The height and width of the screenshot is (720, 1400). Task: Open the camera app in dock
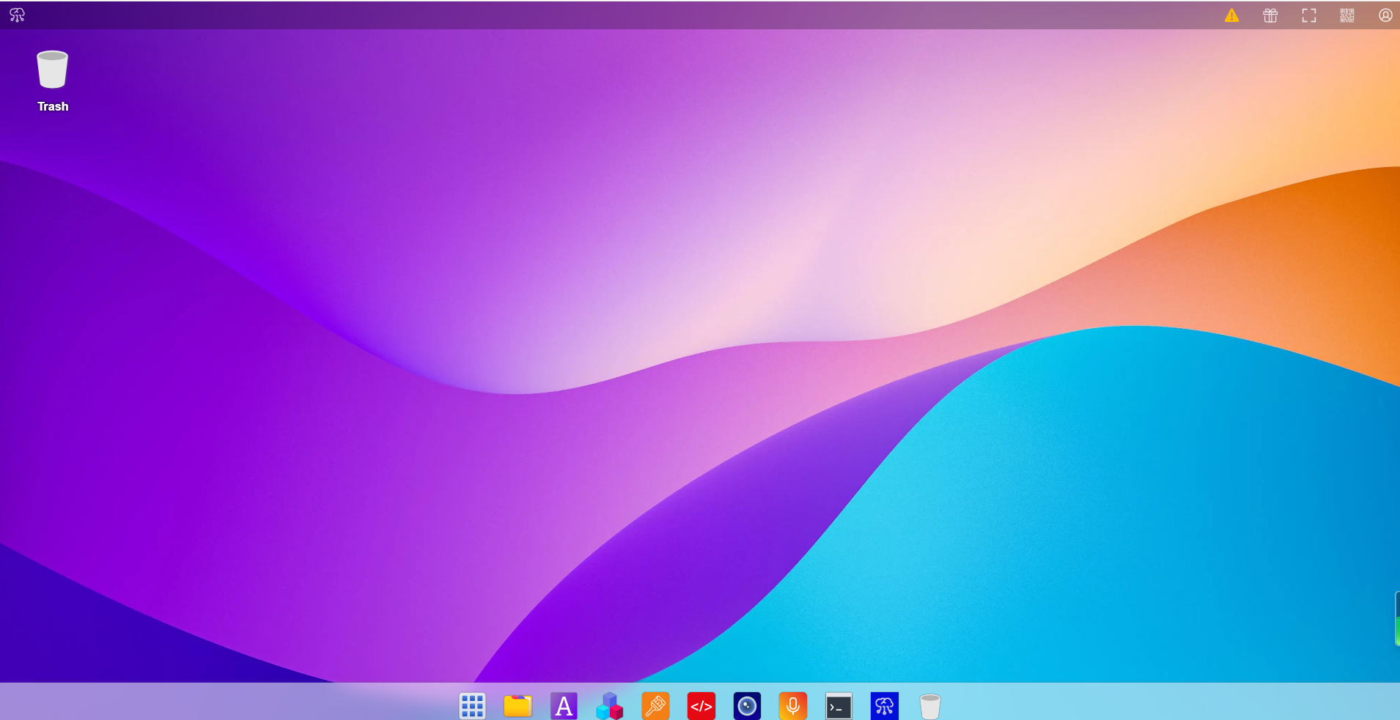[747, 706]
